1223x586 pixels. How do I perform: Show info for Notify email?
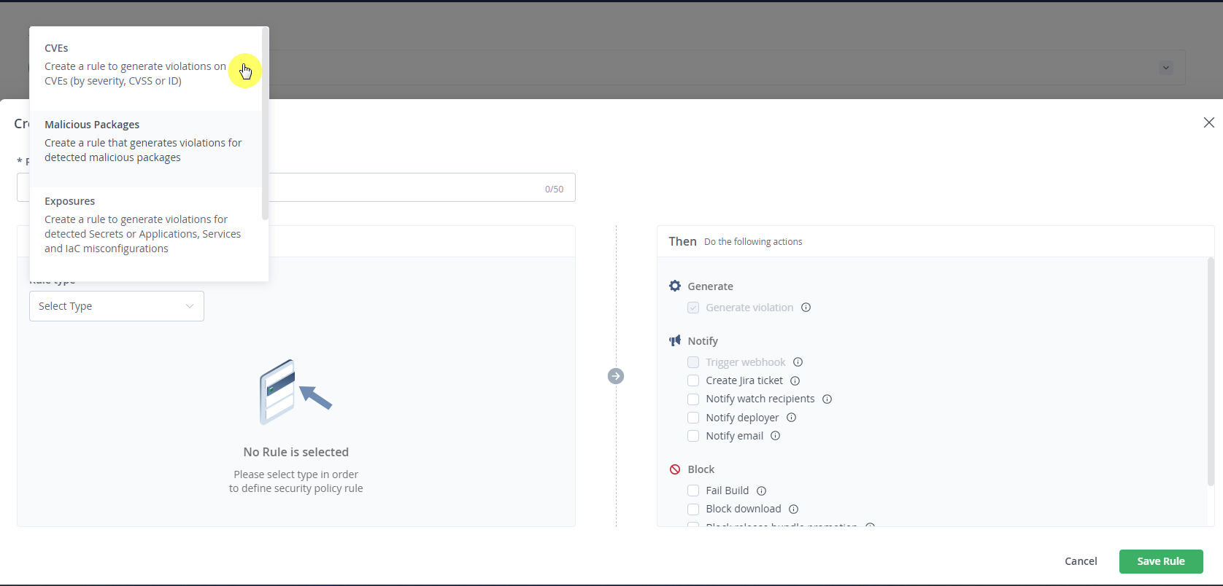pos(776,436)
